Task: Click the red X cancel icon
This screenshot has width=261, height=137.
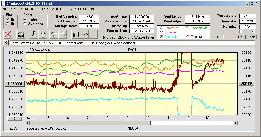Action: pyautogui.click(x=8, y=34)
